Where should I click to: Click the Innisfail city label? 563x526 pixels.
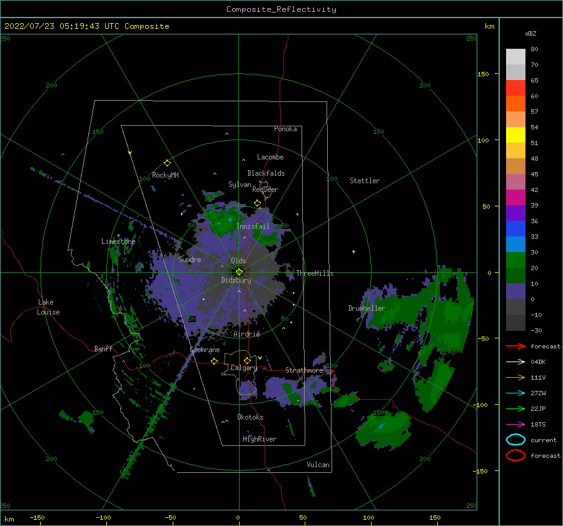(253, 226)
